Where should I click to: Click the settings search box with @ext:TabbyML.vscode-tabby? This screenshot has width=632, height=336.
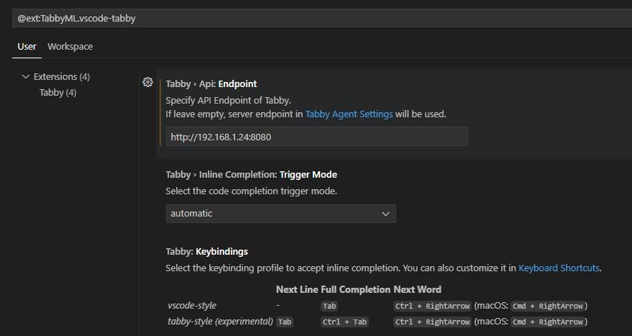coord(322,18)
